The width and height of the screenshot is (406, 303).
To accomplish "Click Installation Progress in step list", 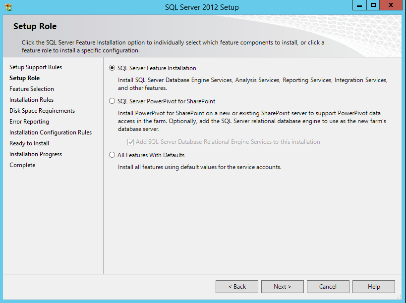I will pos(36,154).
